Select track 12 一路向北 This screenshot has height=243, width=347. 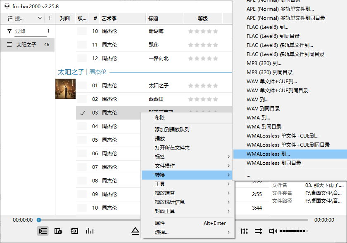(x=154, y=58)
